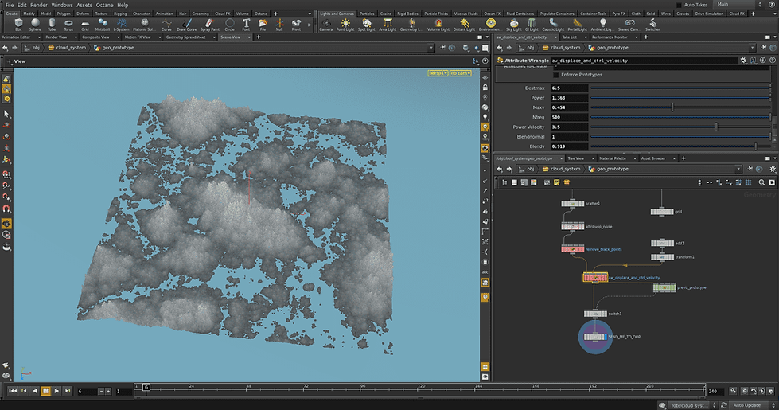The image size is (779, 410).
Task: Play the timeline forward
Action: 56,391
